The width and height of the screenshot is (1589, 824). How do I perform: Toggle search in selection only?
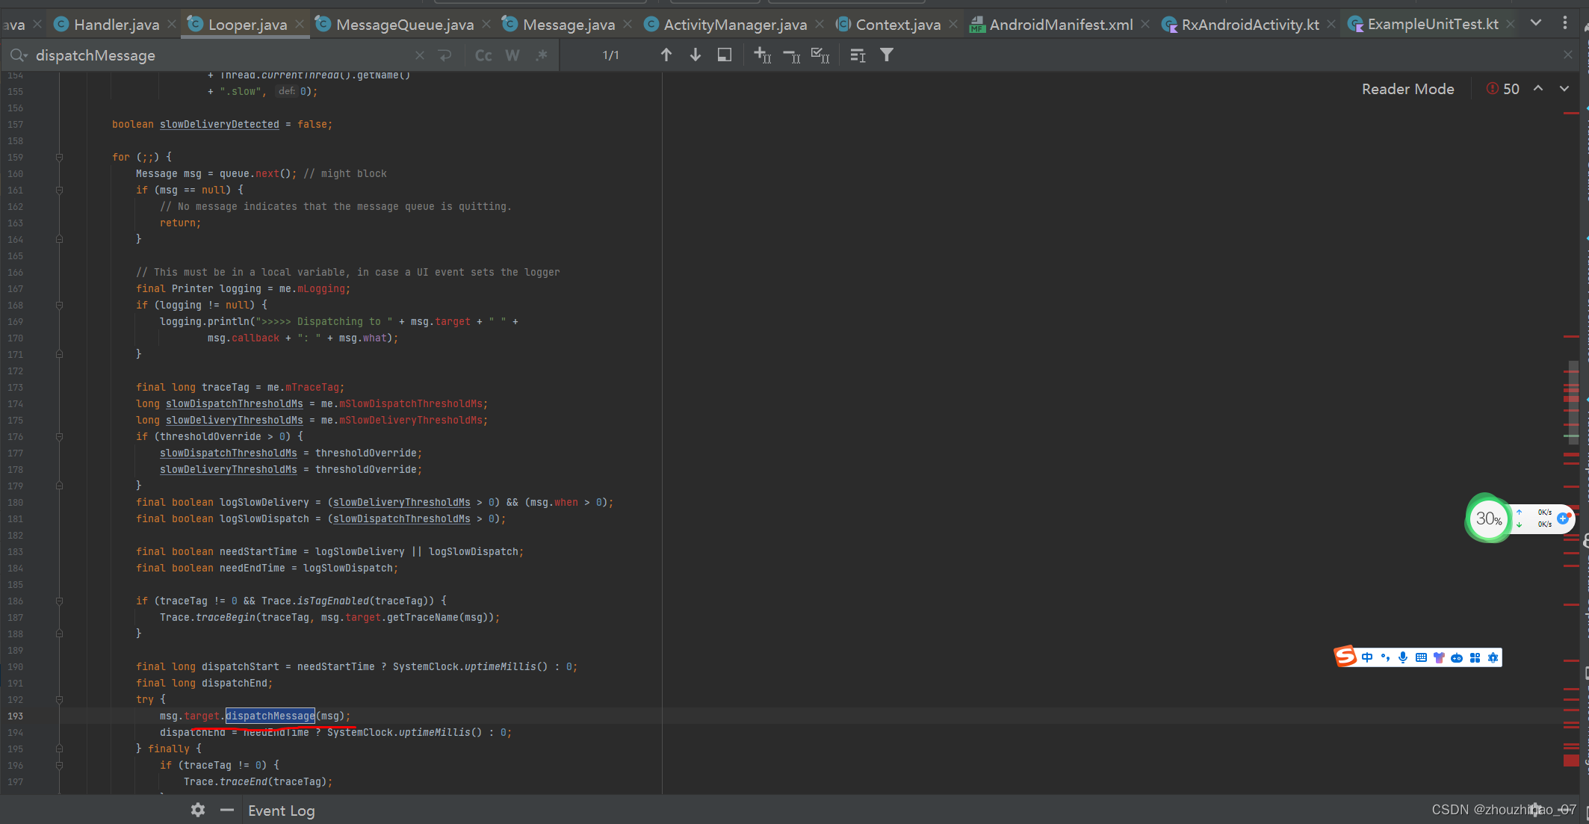pos(858,55)
